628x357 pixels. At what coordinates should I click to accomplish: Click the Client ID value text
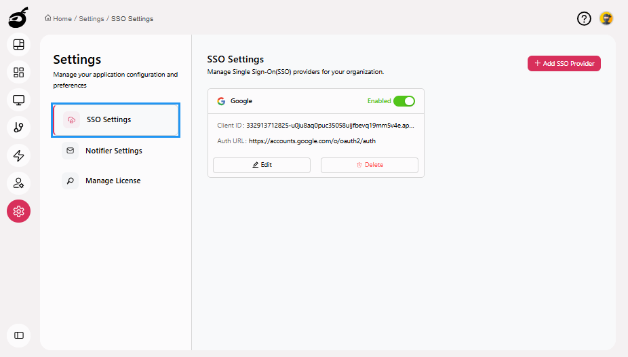click(x=330, y=126)
